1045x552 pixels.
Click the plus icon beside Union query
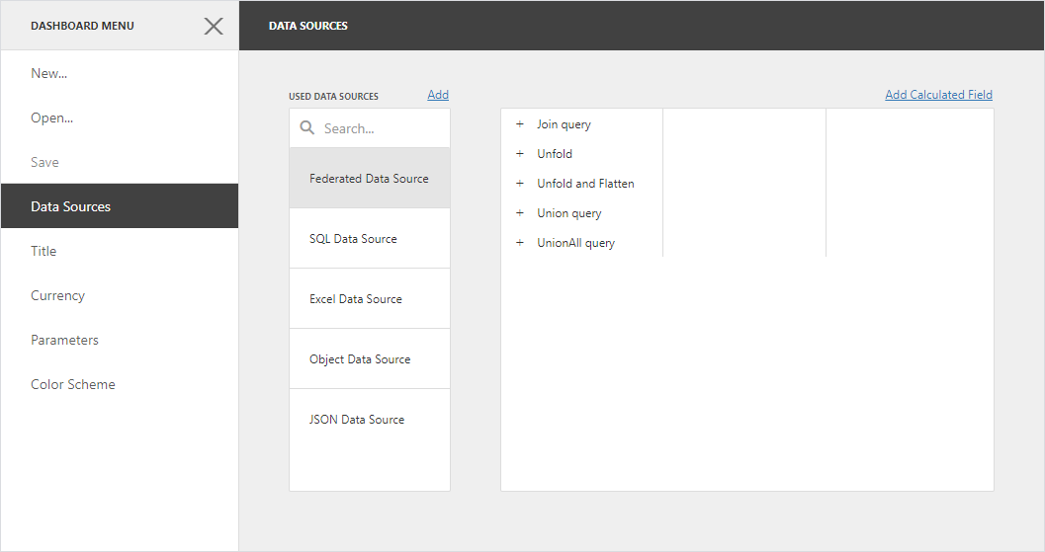520,213
